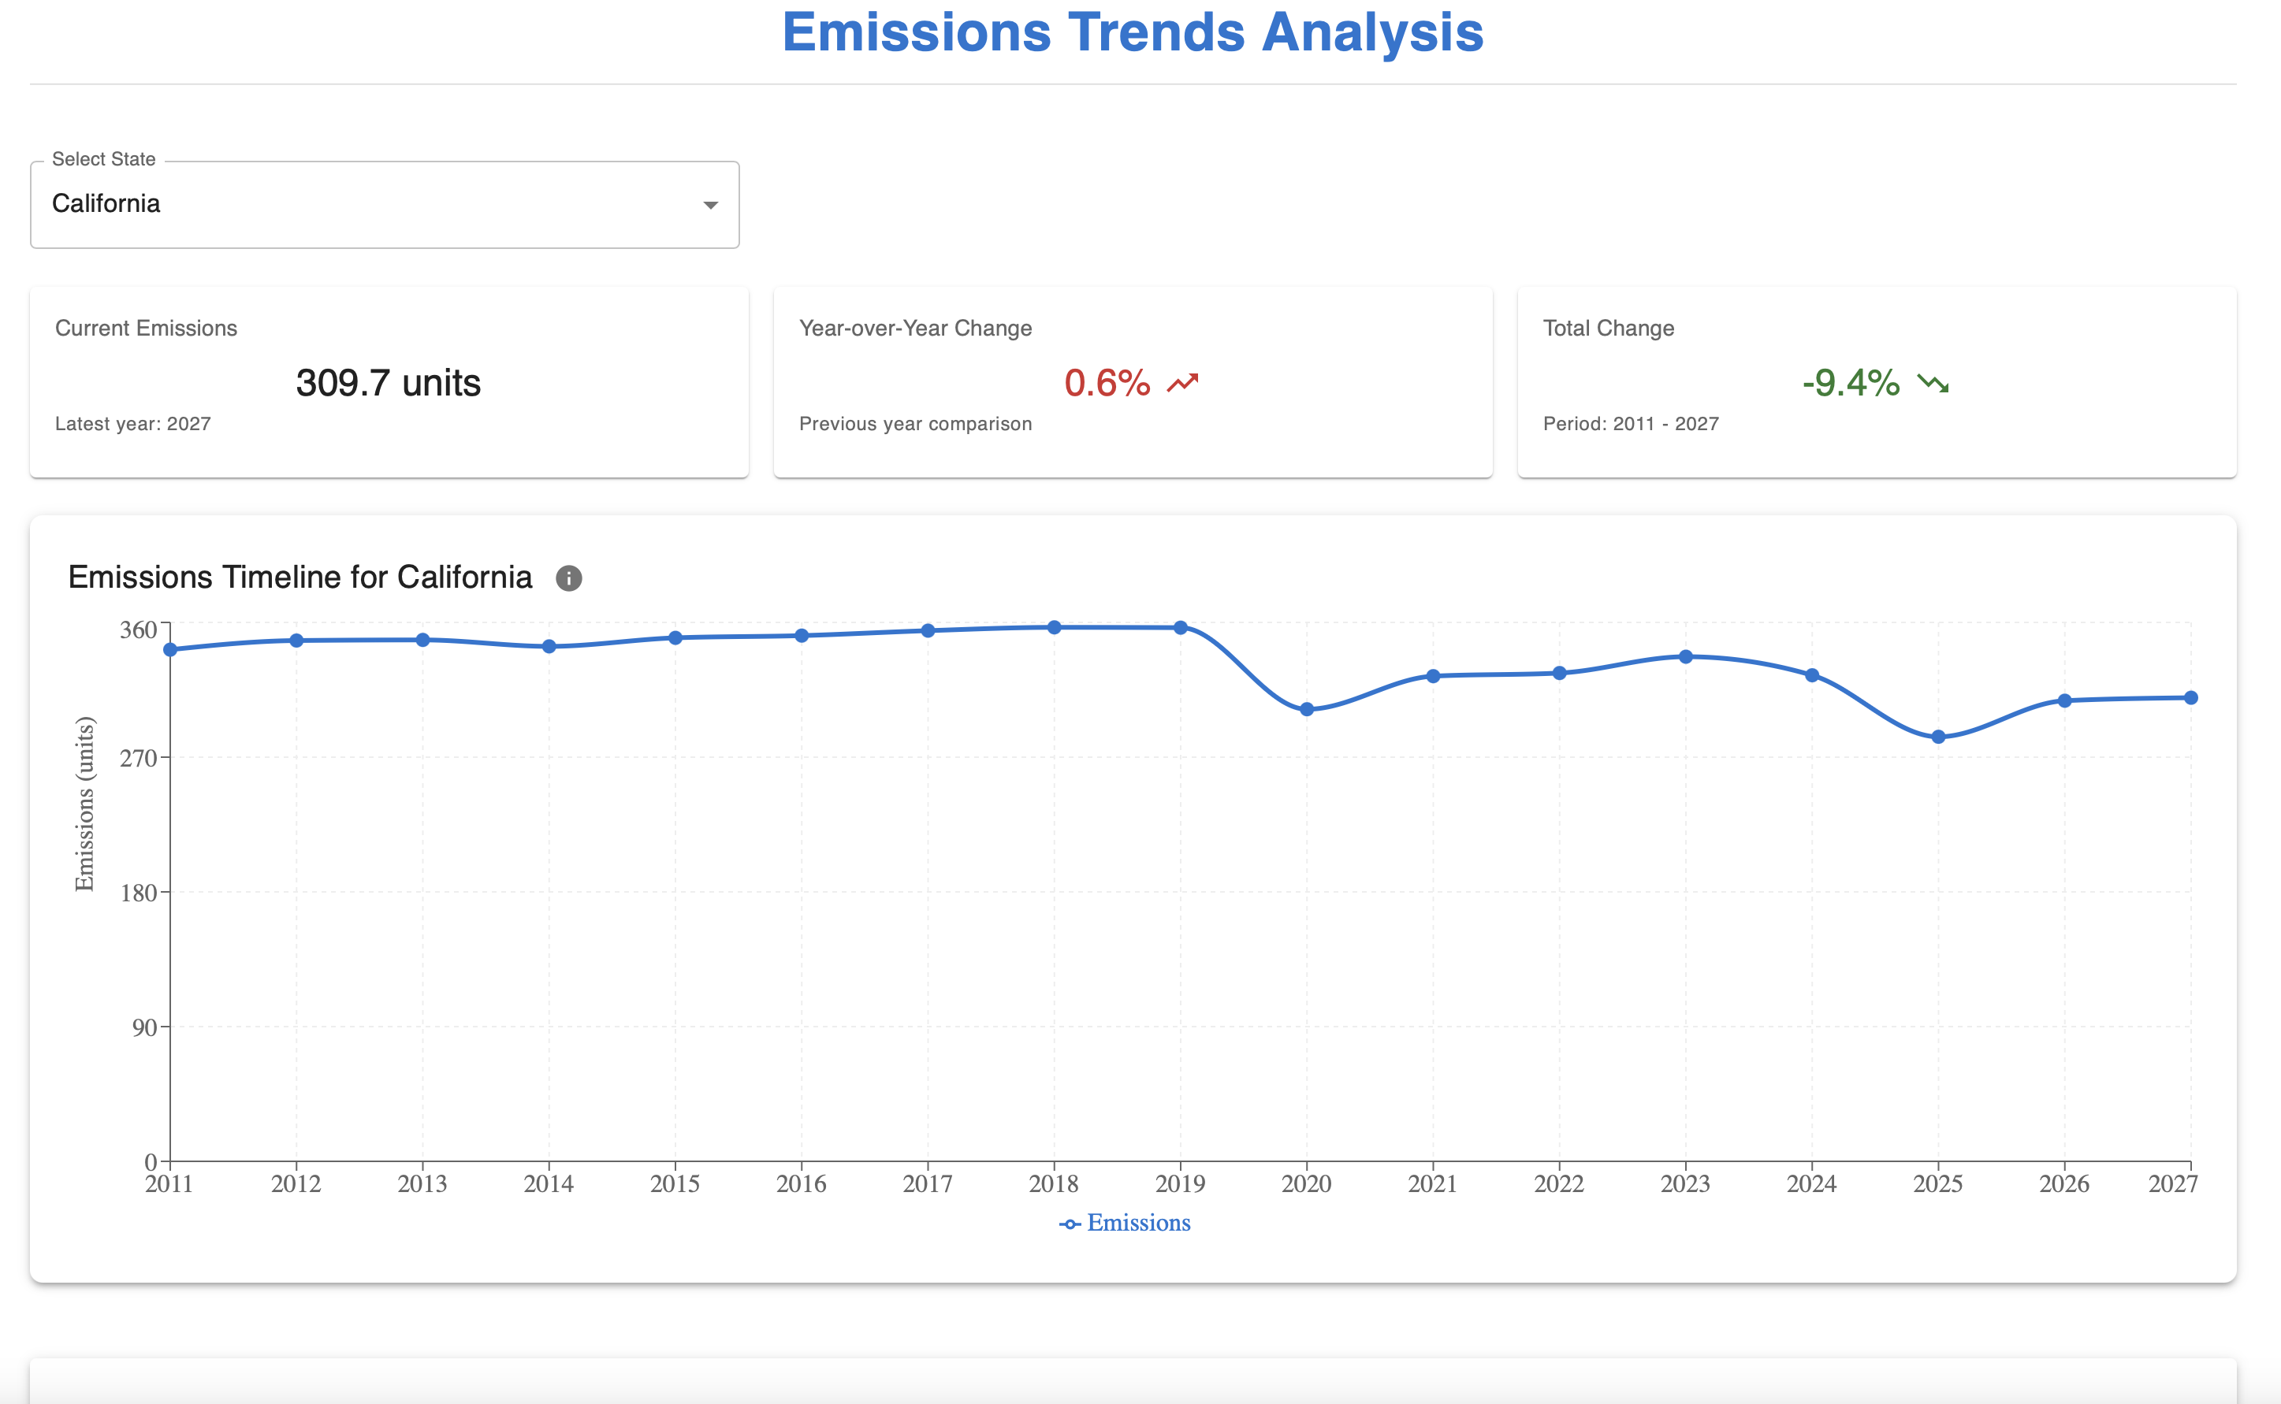Screen dimensions: 2281x1404
Task: Toggle the Emissions series legend label
Action: click(x=1139, y=1223)
